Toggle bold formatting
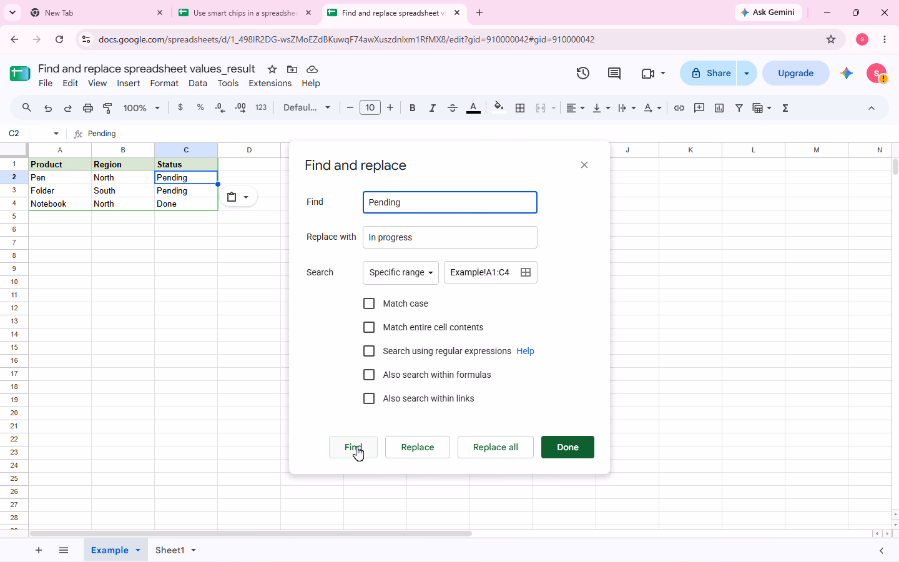899x562 pixels. 412,108
